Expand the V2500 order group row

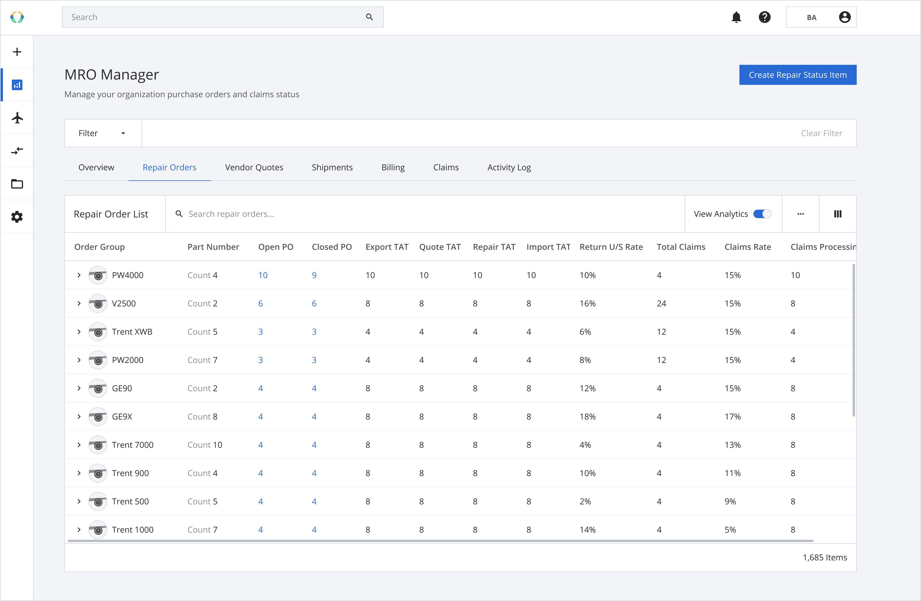(x=79, y=304)
